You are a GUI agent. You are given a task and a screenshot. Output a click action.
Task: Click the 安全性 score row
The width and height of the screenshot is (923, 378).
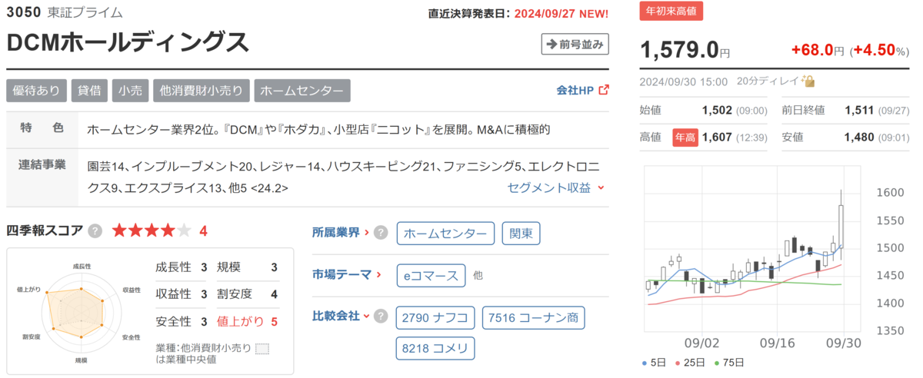(x=182, y=321)
